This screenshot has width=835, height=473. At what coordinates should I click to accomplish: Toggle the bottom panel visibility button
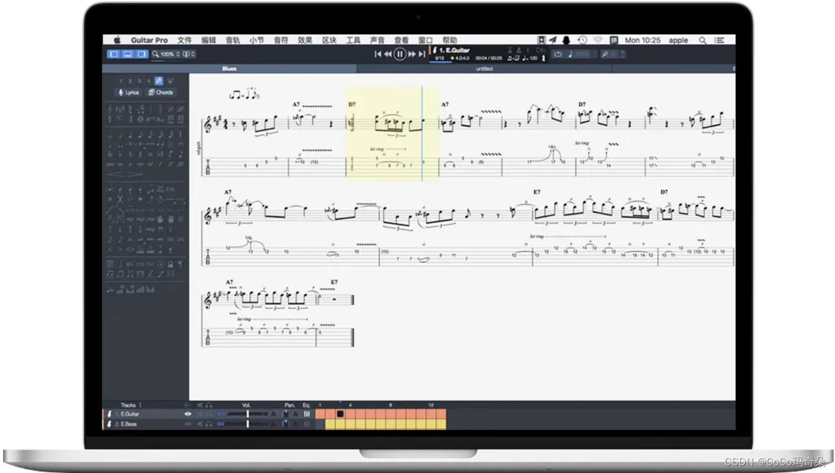128,54
